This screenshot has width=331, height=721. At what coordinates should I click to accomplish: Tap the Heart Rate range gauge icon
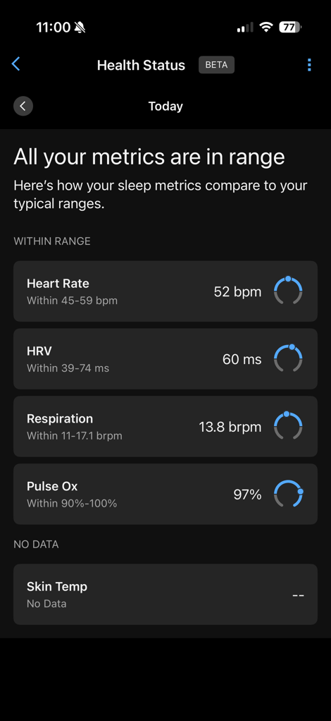pyautogui.click(x=288, y=291)
